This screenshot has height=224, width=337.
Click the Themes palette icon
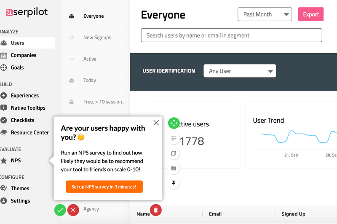4,189
